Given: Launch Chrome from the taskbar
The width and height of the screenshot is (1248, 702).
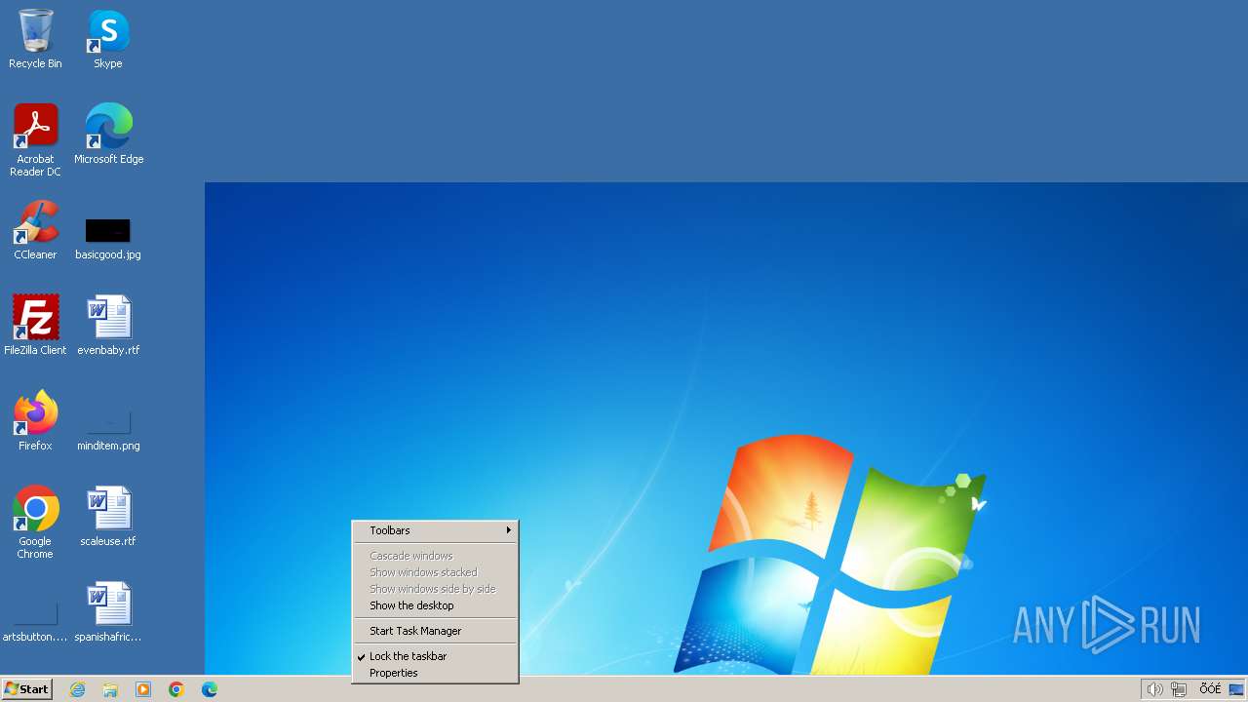Looking at the screenshot, I should click(176, 689).
